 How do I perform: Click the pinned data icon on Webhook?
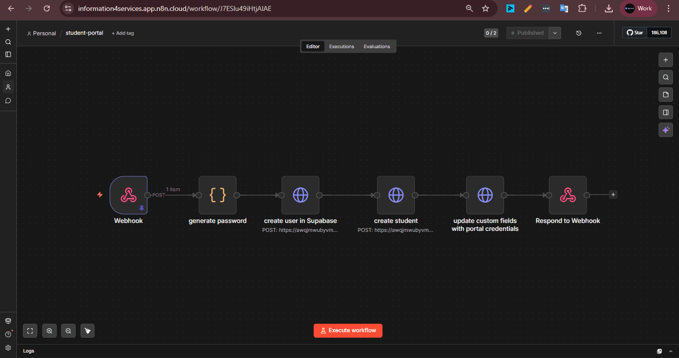[141, 208]
